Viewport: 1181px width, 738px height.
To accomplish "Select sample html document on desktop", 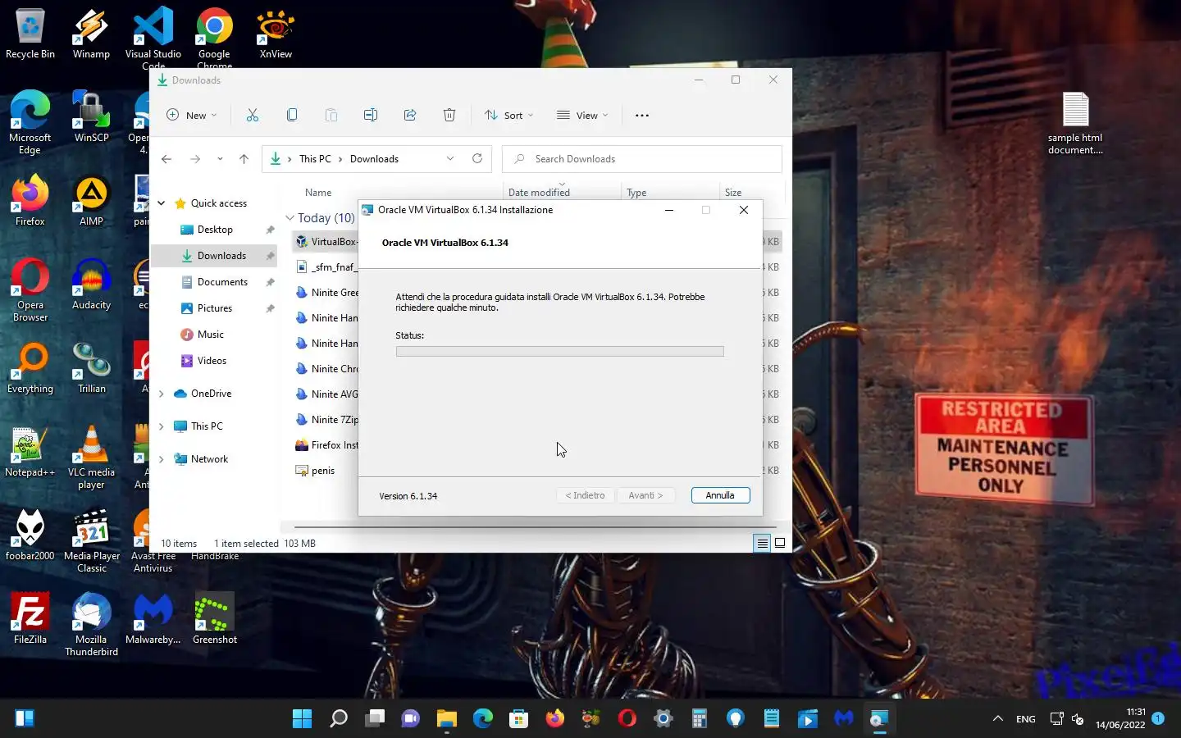I will (1075, 123).
